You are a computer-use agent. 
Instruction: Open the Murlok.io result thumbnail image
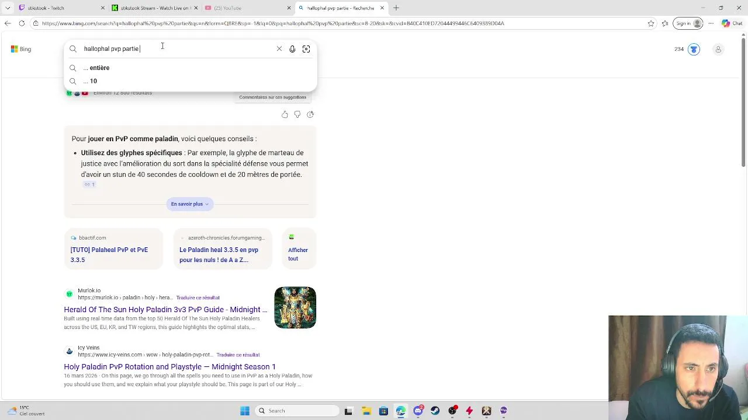click(295, 307)
